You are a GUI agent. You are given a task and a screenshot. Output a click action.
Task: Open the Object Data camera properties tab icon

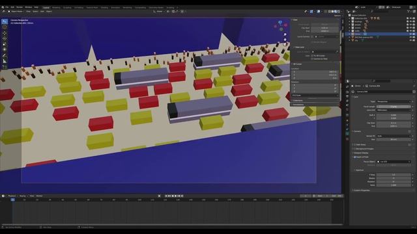[347, 134]
